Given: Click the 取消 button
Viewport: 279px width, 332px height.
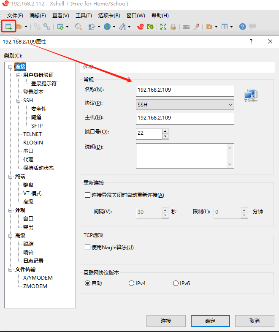Looking at the screenshot, I should pos(255,321).
